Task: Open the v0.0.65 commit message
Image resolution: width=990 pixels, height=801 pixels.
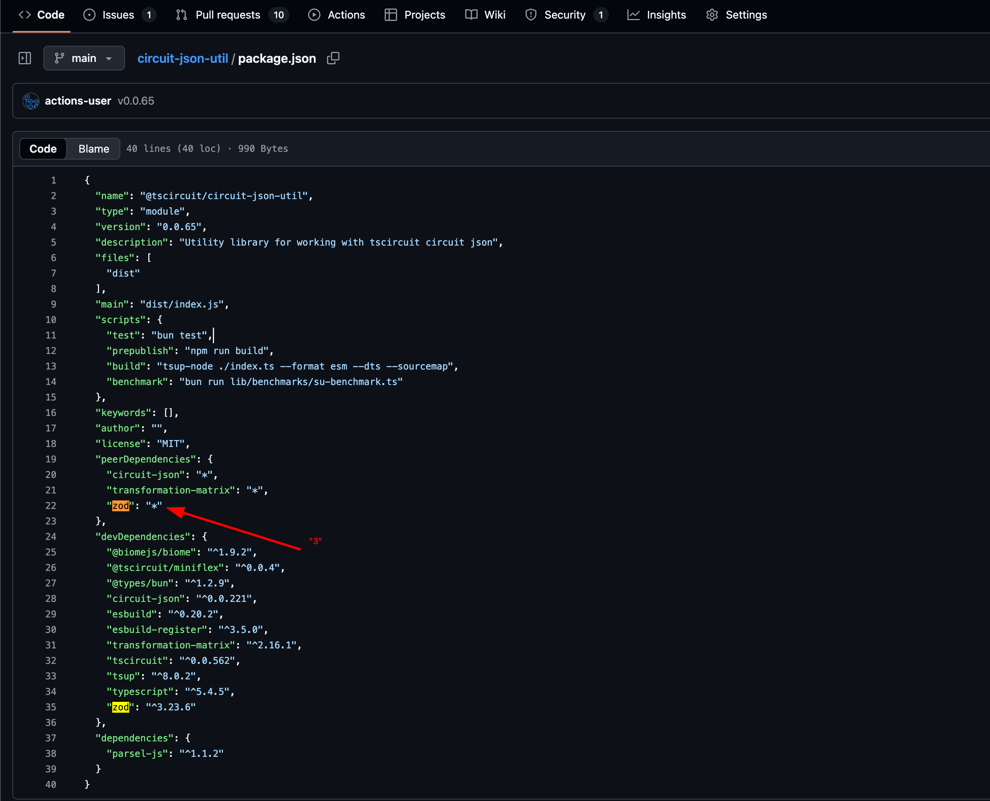Action: click(135, 101)
